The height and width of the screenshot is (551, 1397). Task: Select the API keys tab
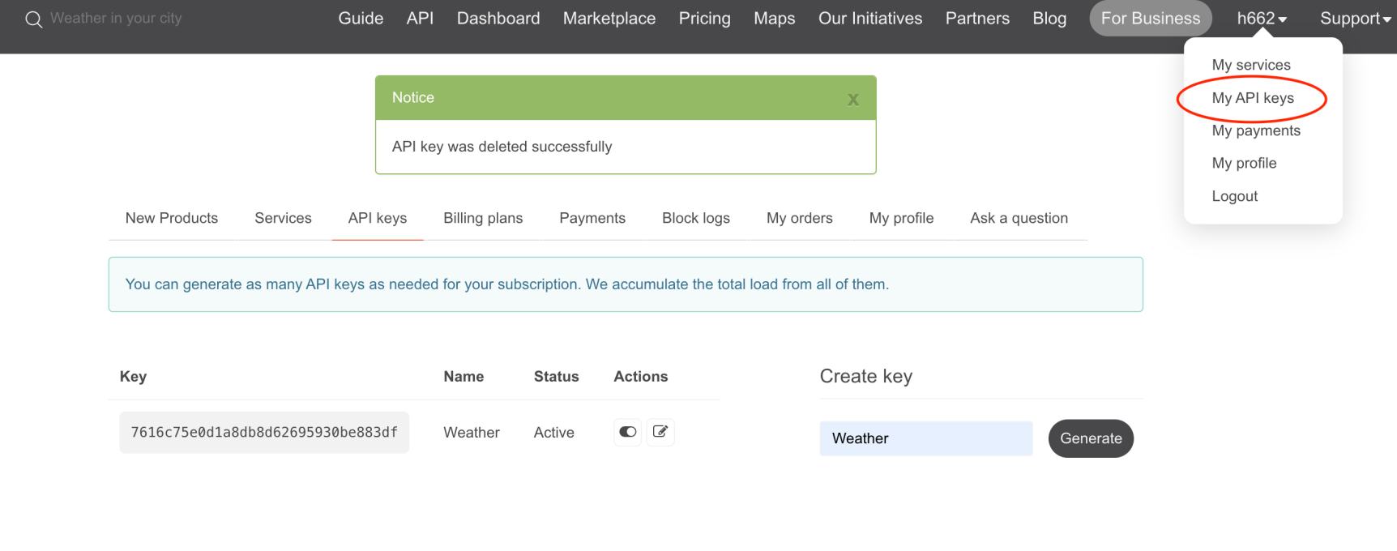(378, 218)
